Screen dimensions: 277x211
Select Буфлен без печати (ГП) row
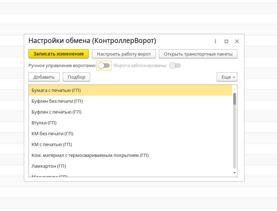coord(57,101)
